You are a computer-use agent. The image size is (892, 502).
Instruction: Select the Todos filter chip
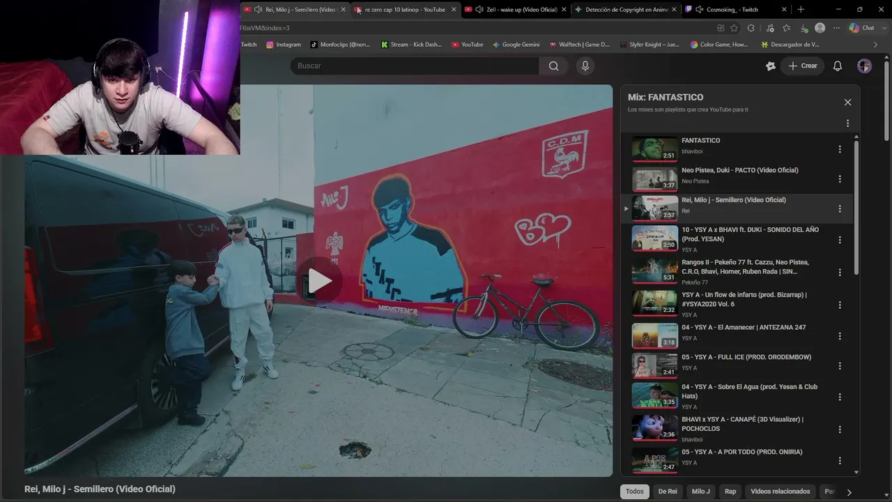635,492
